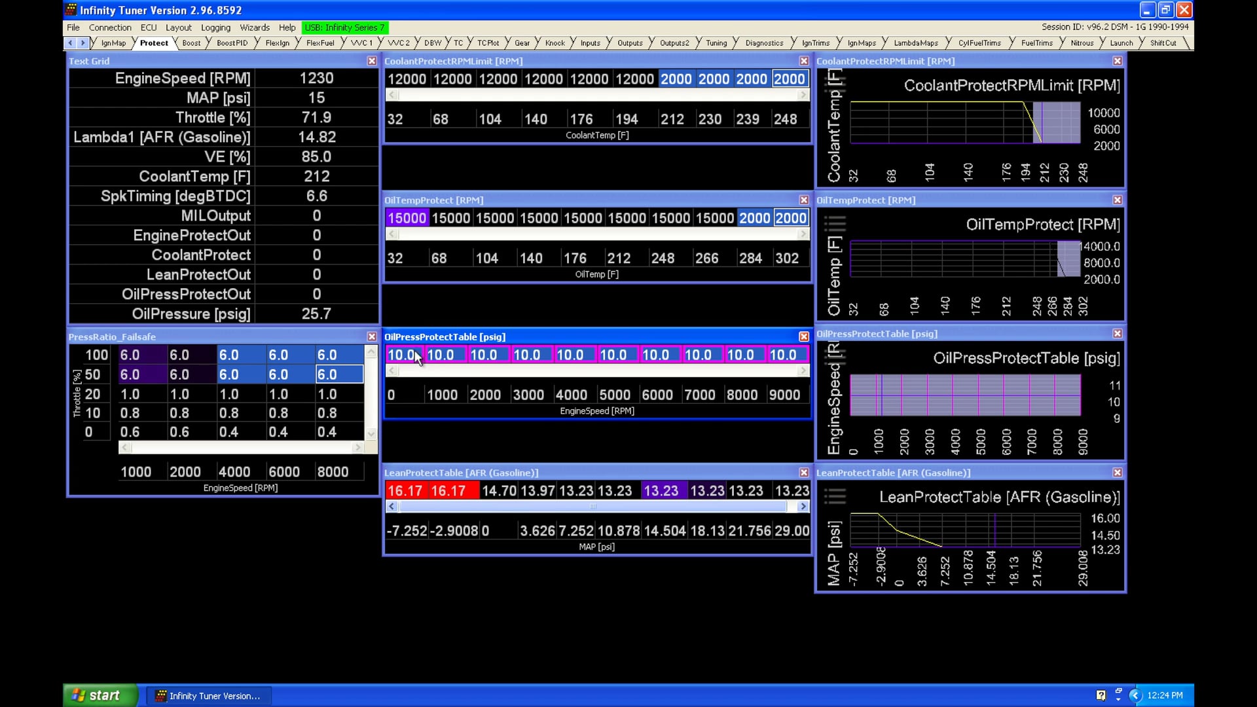Close the PressRatio_Failsafe panel
Image resolution: width=1257 pixels, height=707 pixels.
pyautogui.click(x=372, y=336)
